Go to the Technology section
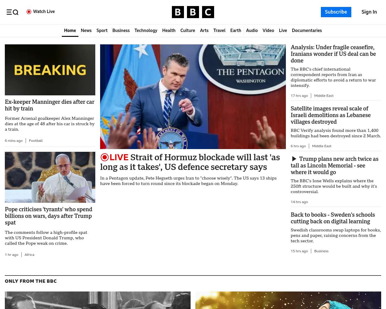 pos(146,30)
